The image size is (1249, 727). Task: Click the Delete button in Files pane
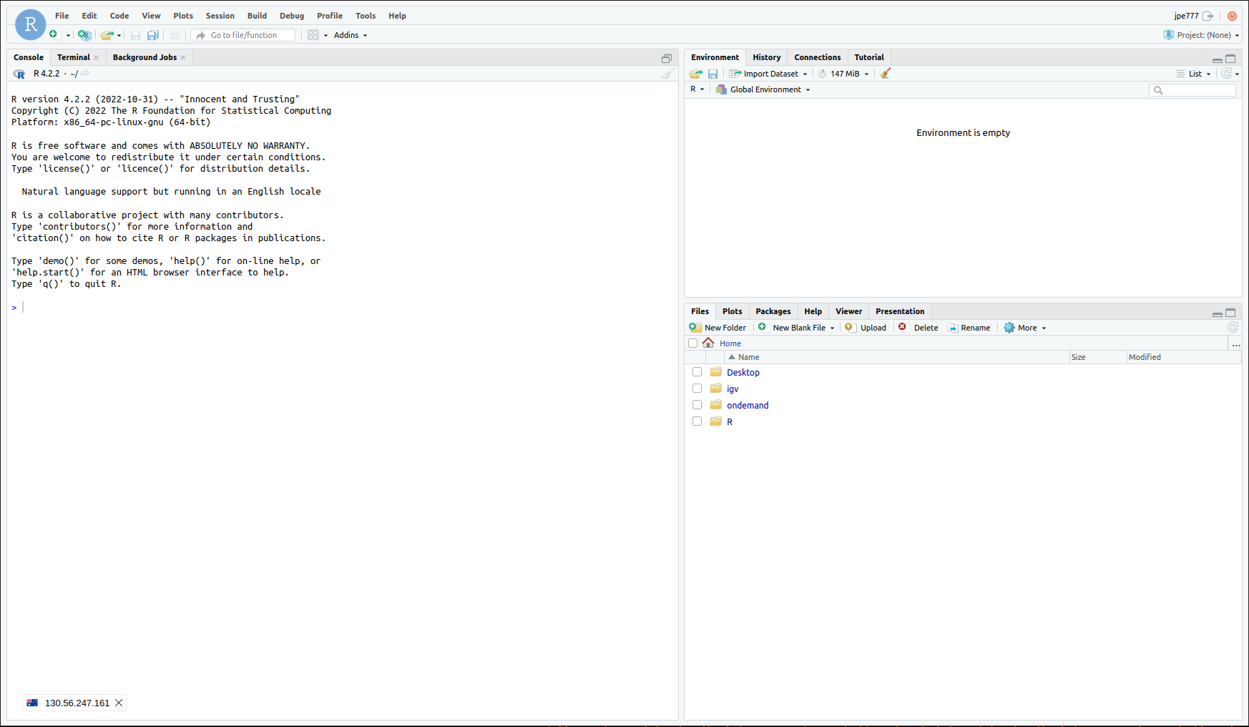[x=919, y=328]
